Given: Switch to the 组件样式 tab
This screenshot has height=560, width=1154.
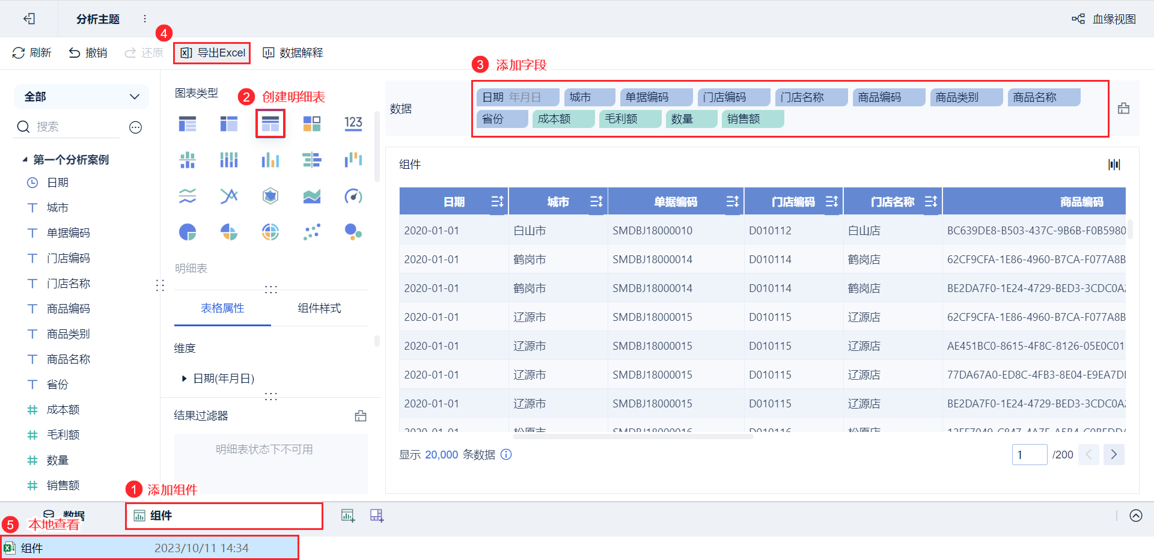Looking at the screenshot, I should click(x=319, y=308).
